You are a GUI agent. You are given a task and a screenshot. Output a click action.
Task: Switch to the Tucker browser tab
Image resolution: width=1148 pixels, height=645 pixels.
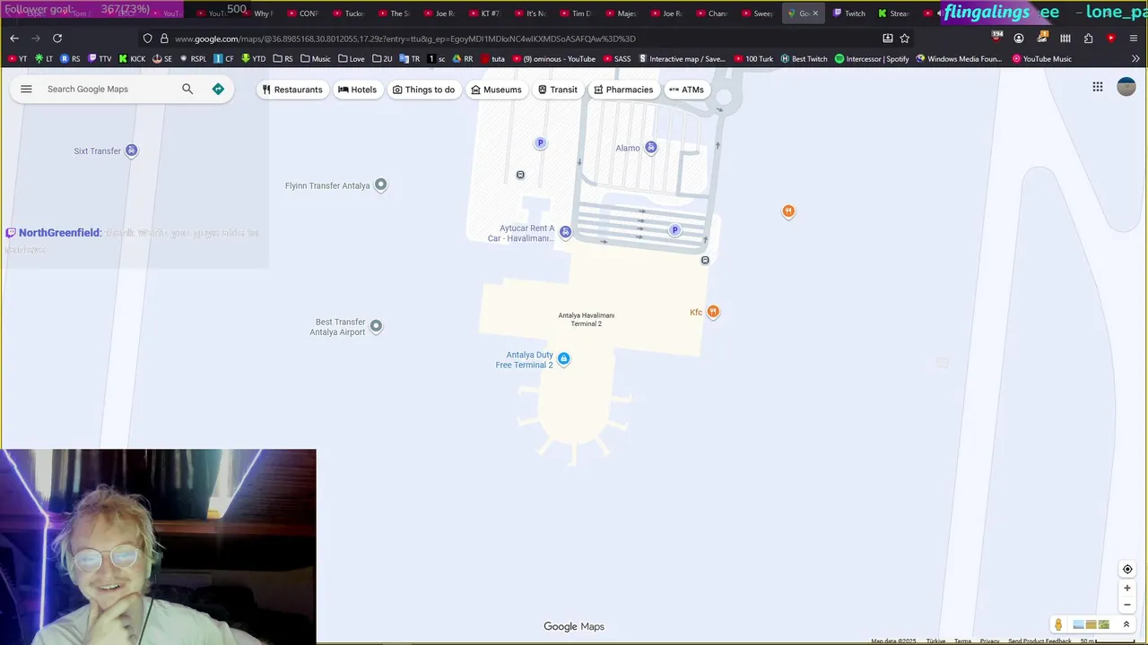tap(349, 13)
